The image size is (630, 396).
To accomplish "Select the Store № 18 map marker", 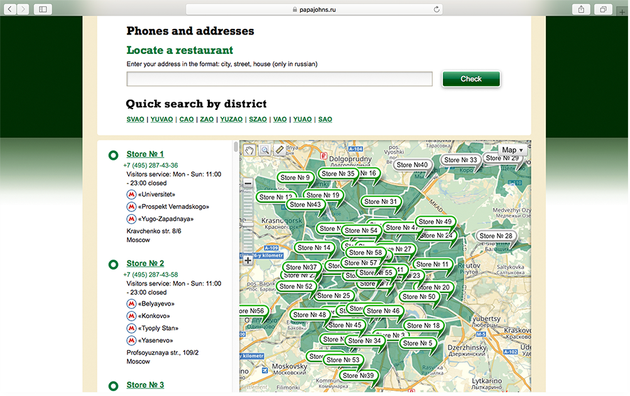I will 423,326.
